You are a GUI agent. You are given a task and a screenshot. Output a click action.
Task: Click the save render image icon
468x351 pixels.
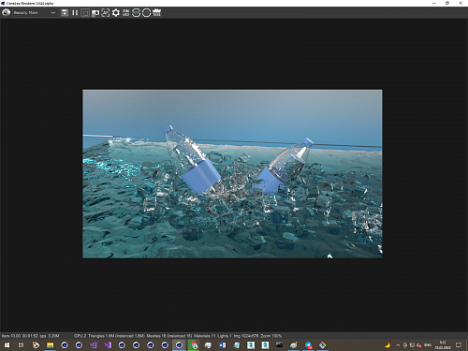point(65,13)
